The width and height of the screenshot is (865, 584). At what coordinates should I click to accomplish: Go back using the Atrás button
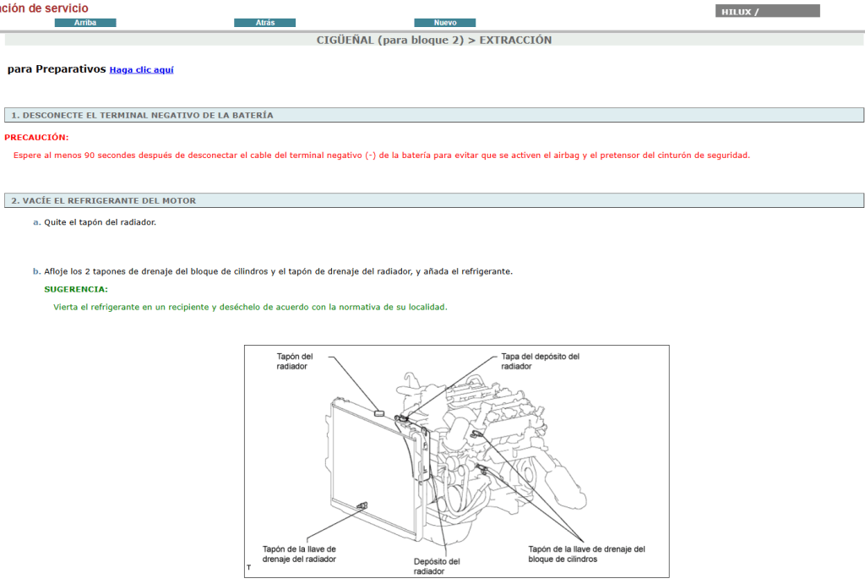[264, 23]
